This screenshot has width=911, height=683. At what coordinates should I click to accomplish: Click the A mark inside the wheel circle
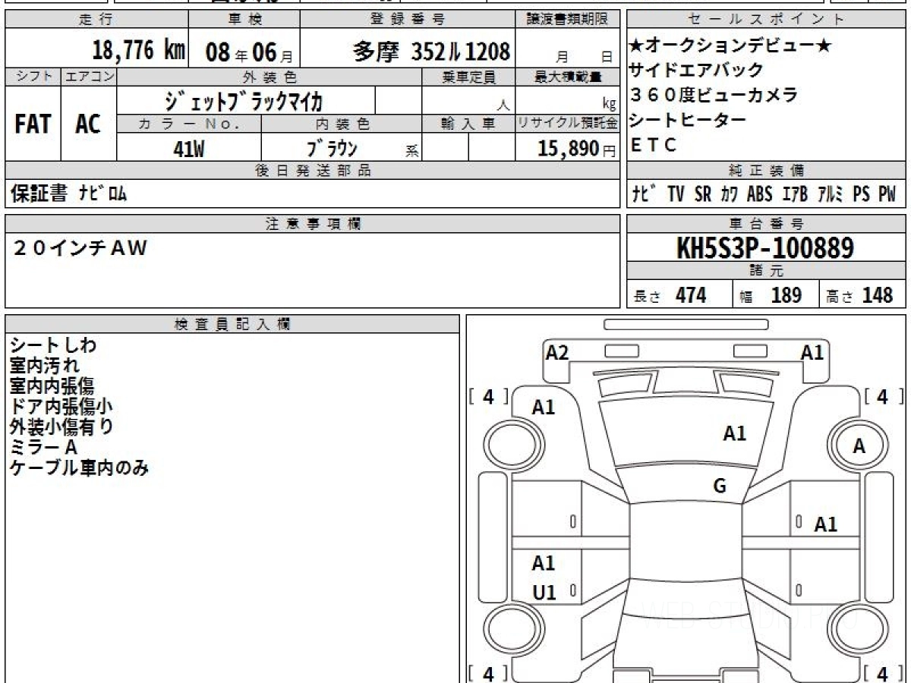[x=859, y=447]
